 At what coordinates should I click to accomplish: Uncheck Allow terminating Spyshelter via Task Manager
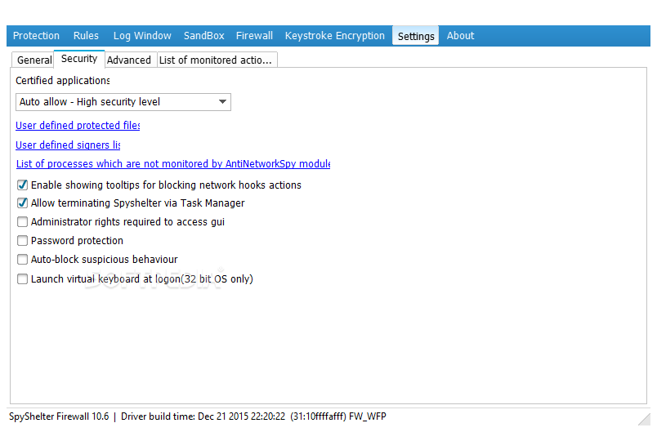pos(23,203)
